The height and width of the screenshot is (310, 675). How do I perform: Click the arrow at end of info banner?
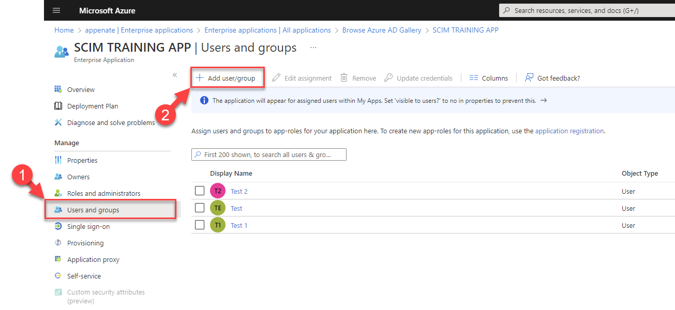[544, 100]
